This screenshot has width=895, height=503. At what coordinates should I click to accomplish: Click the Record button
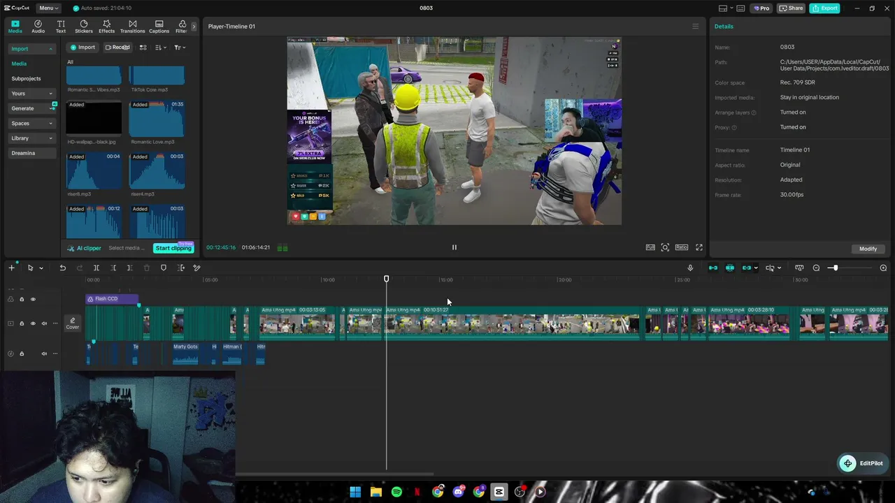pyautogui.click(x=117, y=48)
